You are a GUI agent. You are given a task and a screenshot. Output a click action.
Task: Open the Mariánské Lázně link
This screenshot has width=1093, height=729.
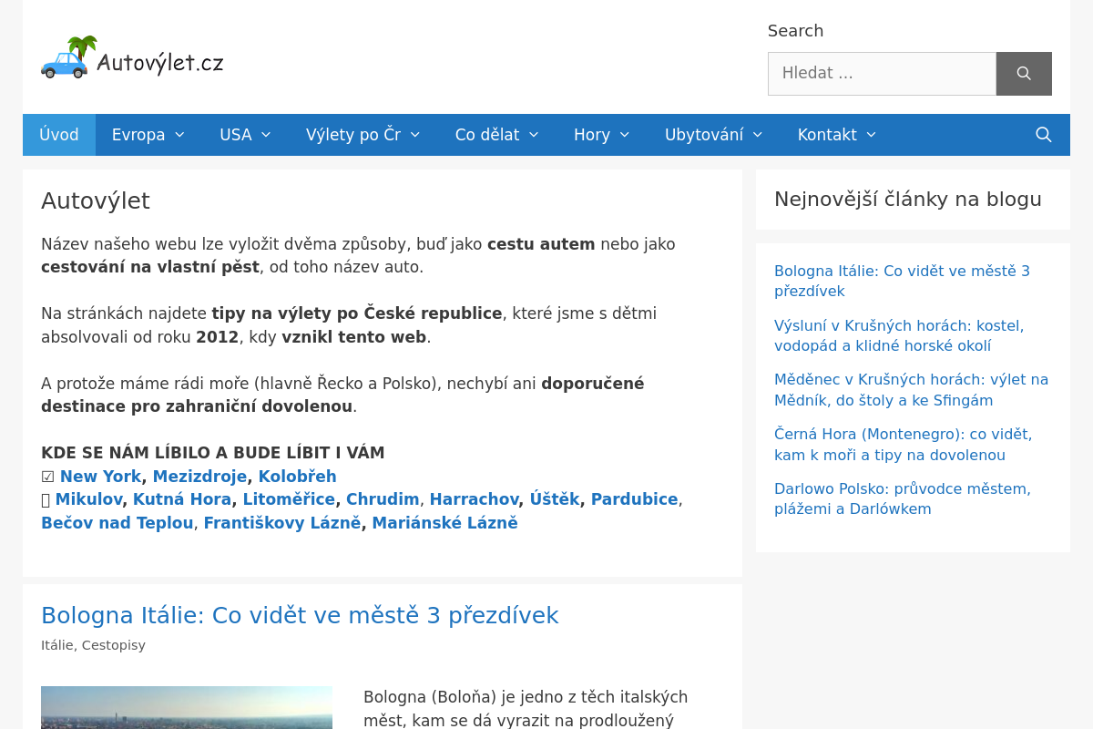[444, 523]
